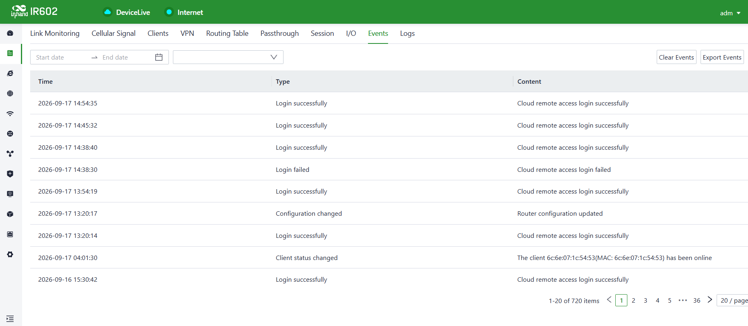This screenshot has height=326, width=748.
Task: Open the 20 / page size selector
Action: coord(733,300)
